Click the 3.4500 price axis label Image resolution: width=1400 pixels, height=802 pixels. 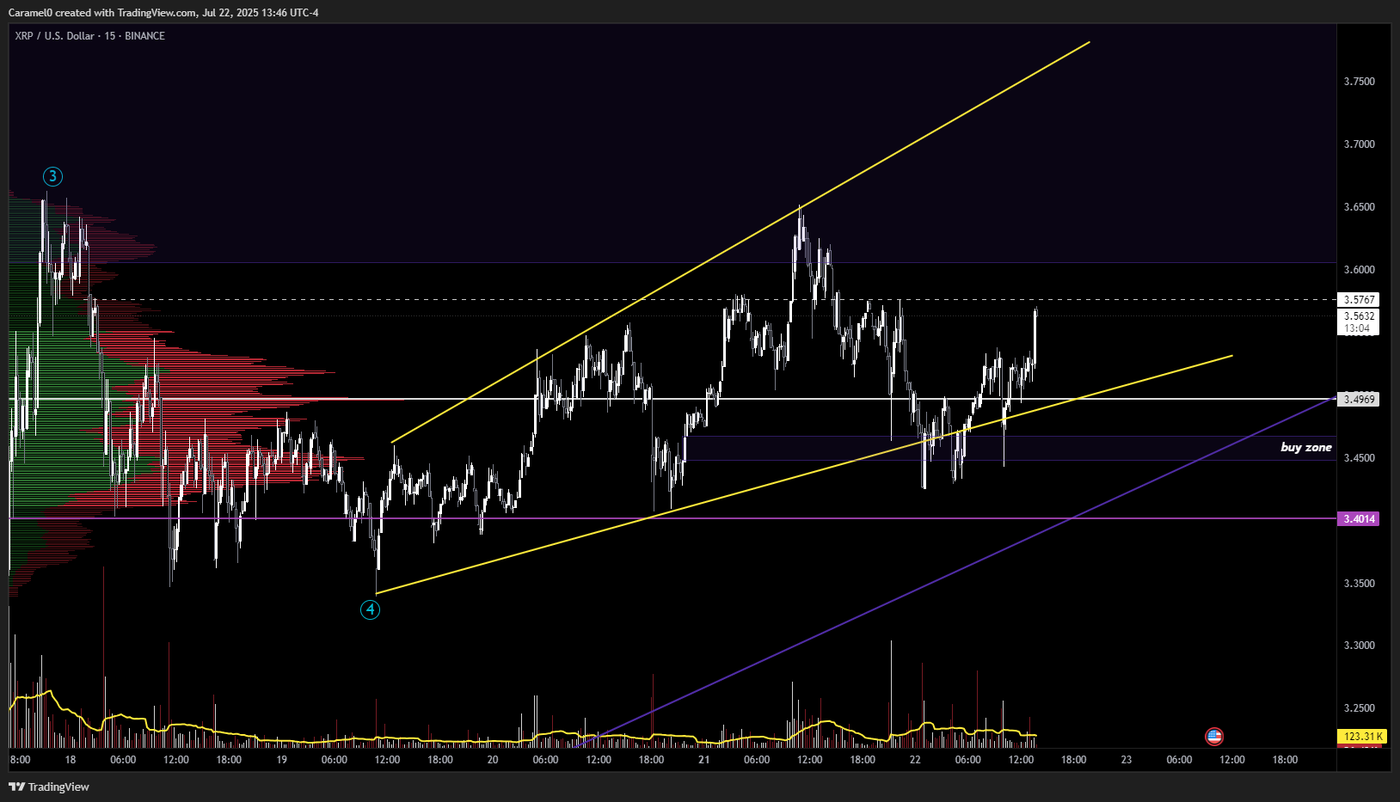[x=1359, y=458]
